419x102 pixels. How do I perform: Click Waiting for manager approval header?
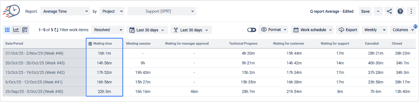coord(187,44)
